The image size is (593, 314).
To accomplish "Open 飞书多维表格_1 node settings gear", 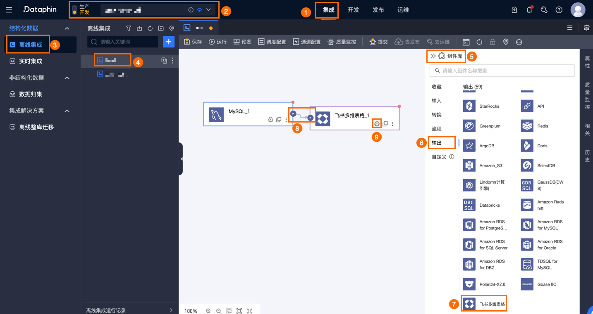I will pyautogui.click(x=377, y=124).
